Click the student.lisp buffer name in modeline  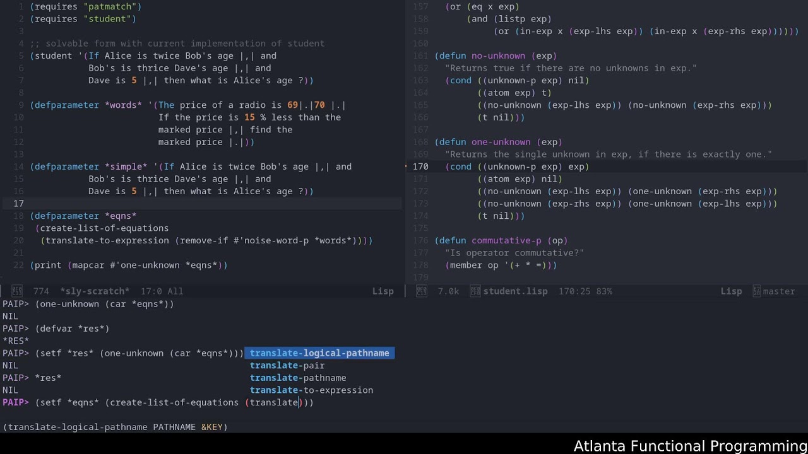[515, 291]
